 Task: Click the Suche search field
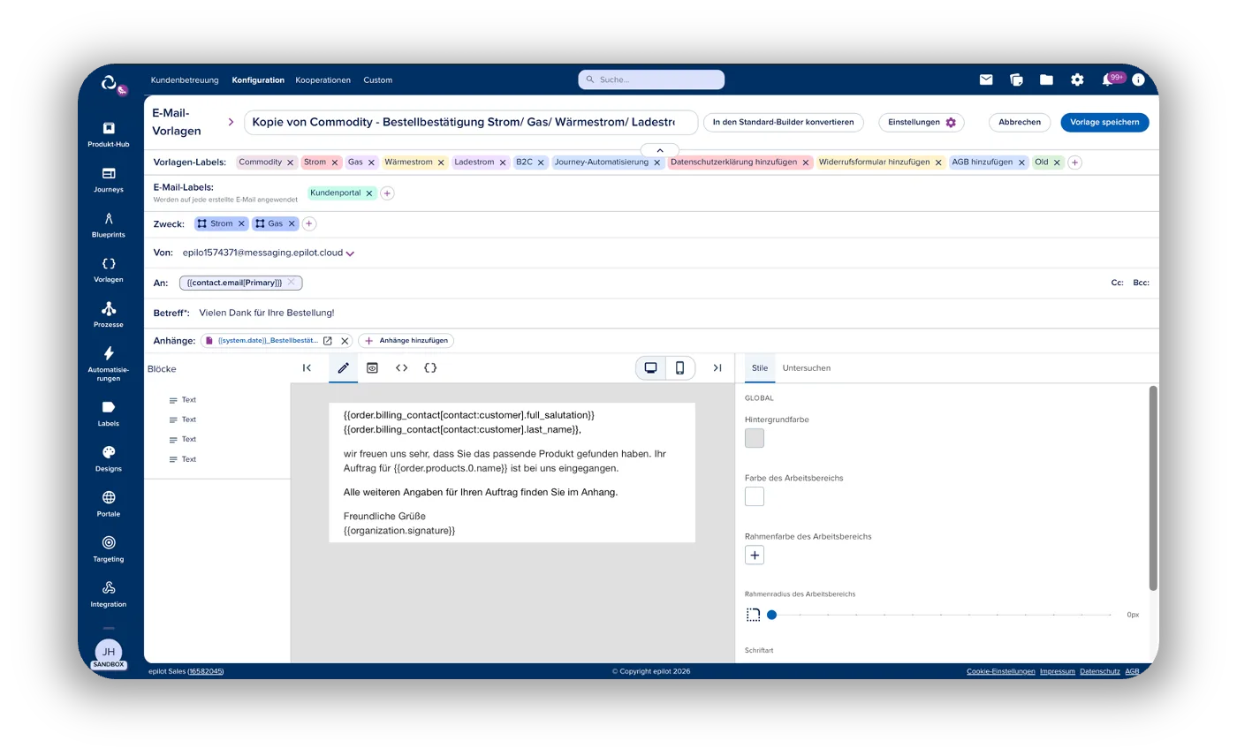651,79
